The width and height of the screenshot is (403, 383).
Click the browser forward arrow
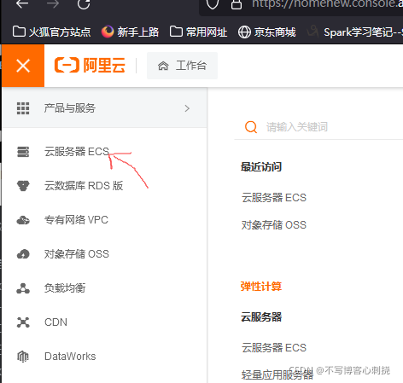click(53, 3)
